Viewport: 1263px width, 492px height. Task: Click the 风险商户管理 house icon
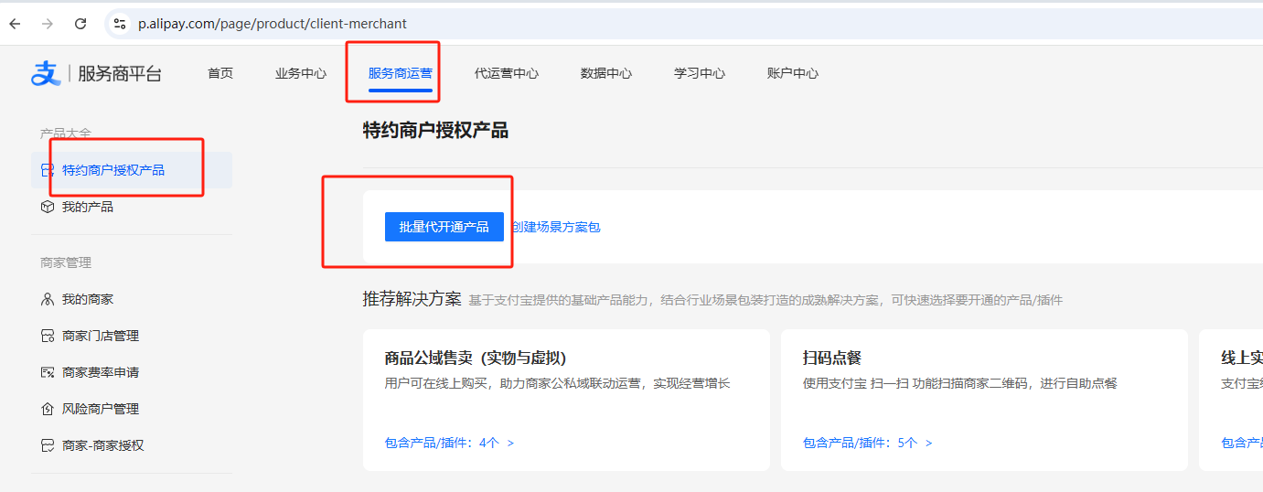click(x=48, y=409)
